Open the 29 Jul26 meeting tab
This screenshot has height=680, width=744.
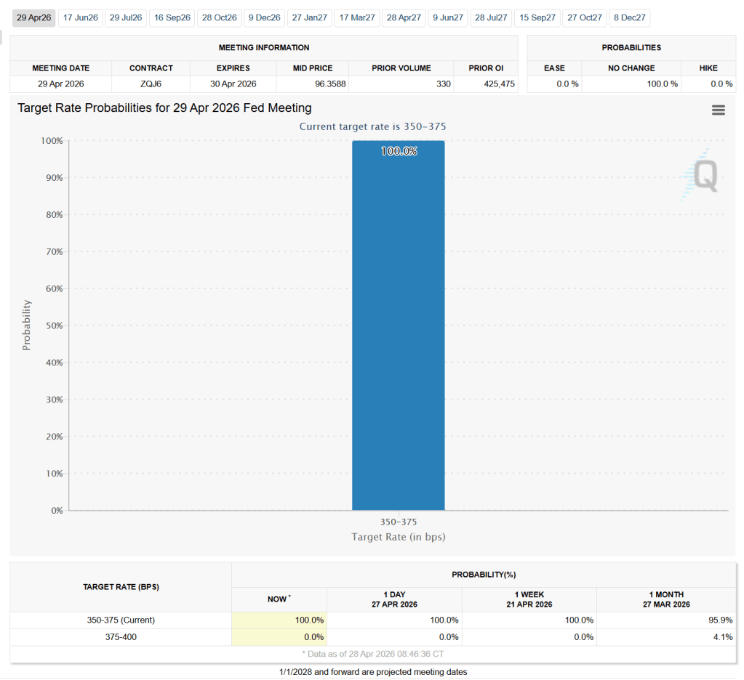126,17
